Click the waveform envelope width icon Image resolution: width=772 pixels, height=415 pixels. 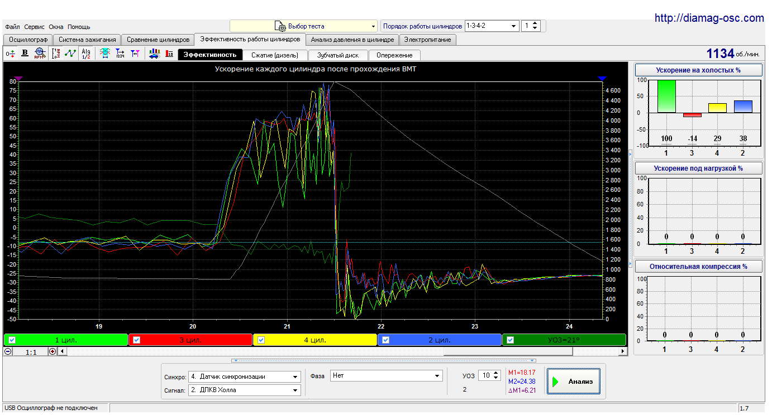click(x=104, y=54)
